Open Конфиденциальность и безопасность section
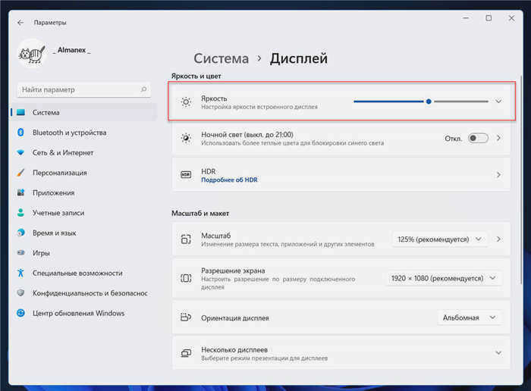Viewport: 531px width, 391px height. click(84, 293)
